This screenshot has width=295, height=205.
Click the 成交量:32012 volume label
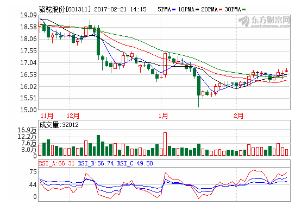59,125
